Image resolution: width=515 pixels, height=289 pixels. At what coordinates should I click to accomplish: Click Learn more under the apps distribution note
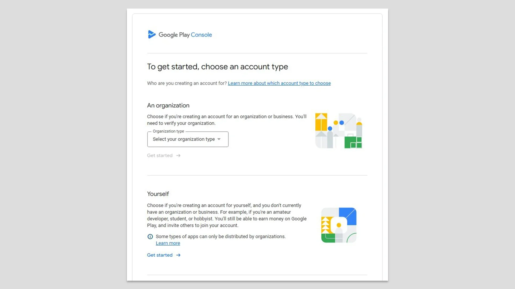click(168, 243)
